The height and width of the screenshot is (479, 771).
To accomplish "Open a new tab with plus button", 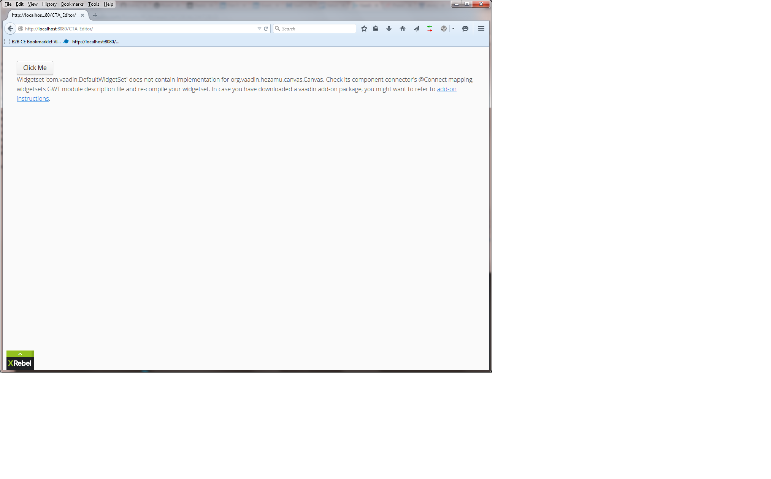I will 95,15.
